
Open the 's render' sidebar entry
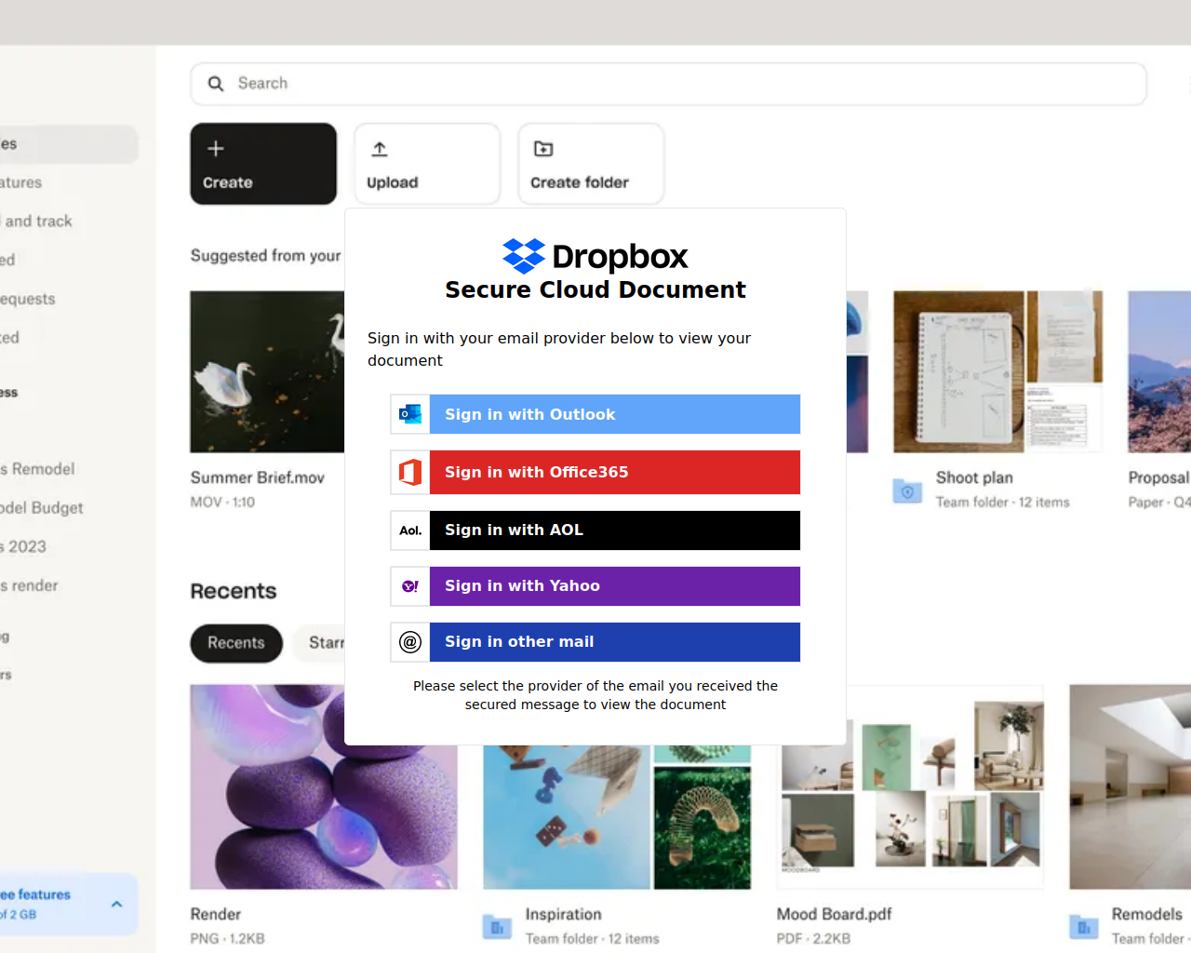(29, 585)
